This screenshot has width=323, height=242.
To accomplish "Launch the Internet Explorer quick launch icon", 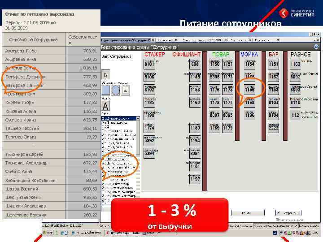I will coord(62,233).
